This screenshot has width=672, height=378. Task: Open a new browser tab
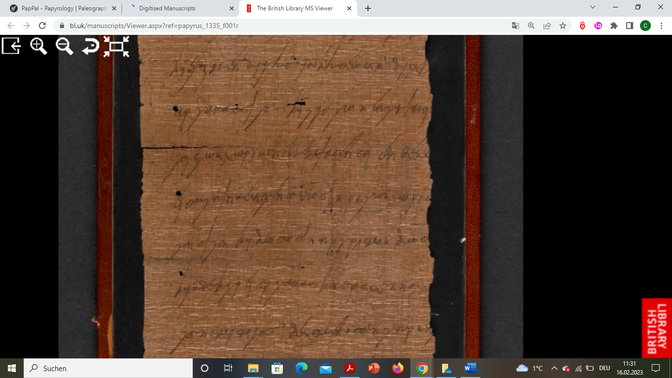tap(368, 8)
